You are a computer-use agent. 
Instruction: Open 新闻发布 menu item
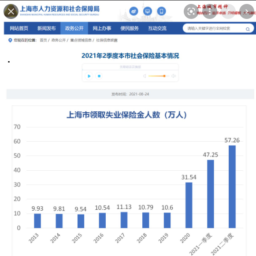[x=46, y=28]
